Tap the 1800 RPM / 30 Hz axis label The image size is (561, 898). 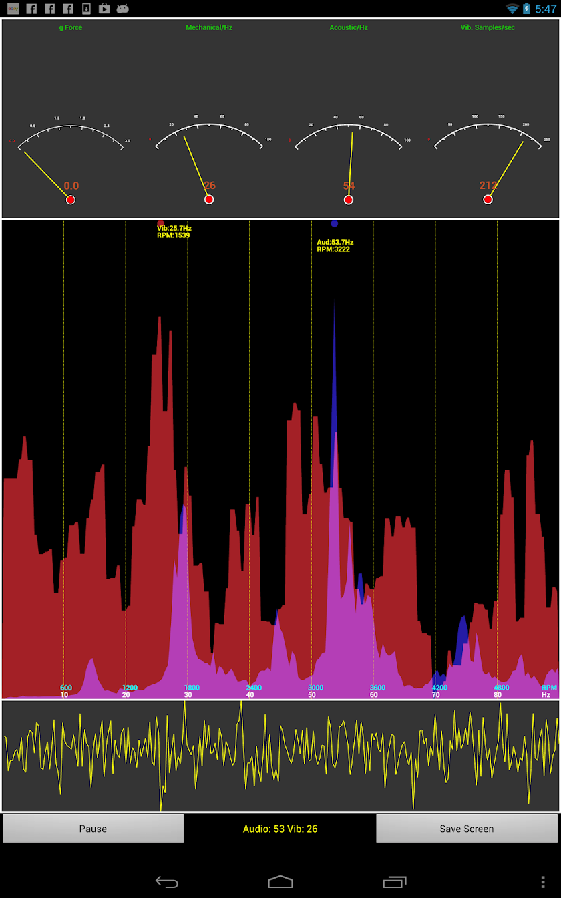191,691
